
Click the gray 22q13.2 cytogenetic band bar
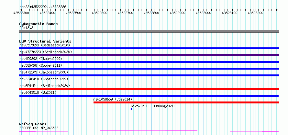coord(149,31)
